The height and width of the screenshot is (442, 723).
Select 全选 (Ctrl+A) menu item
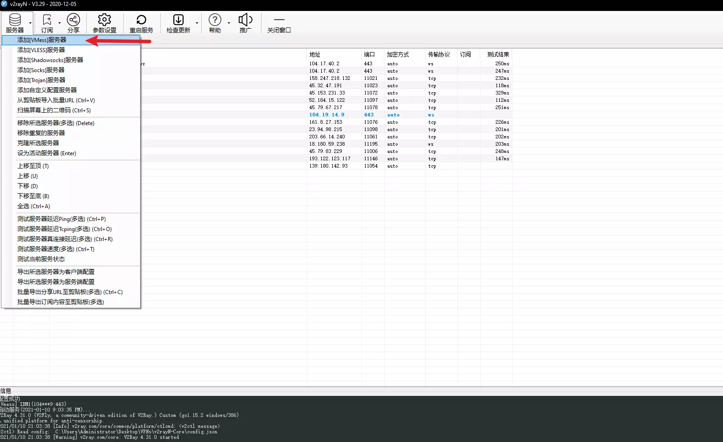click(71, 206)
